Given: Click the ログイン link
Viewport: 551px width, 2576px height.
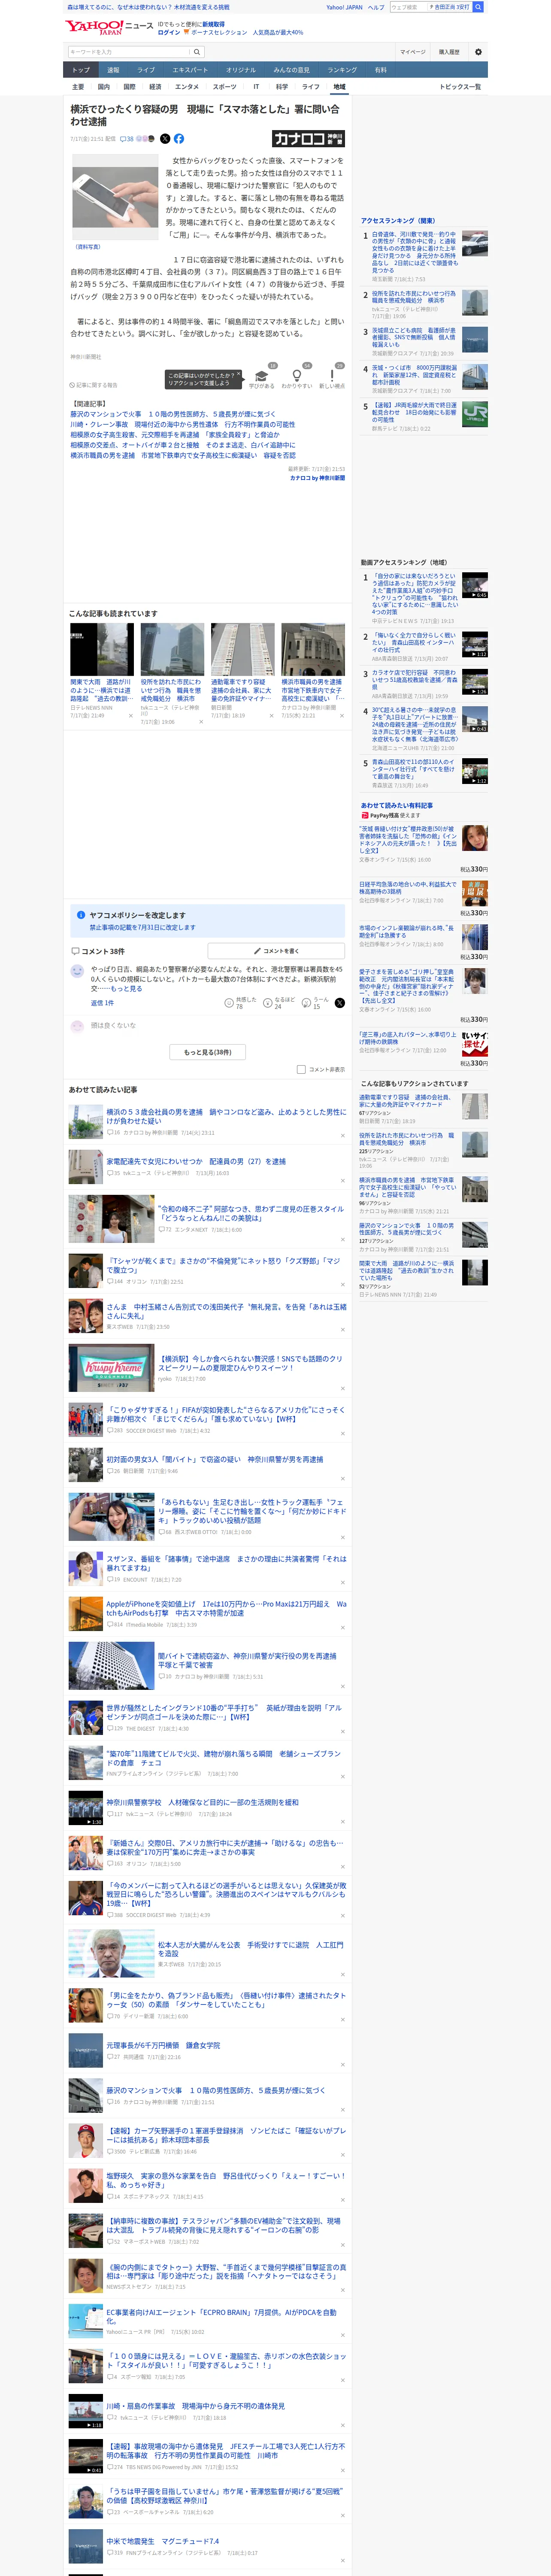Looking at the screenshot, I should pos(169,32).
